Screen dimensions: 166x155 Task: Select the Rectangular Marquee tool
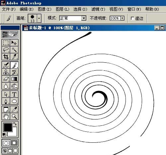tap(6, 43)
